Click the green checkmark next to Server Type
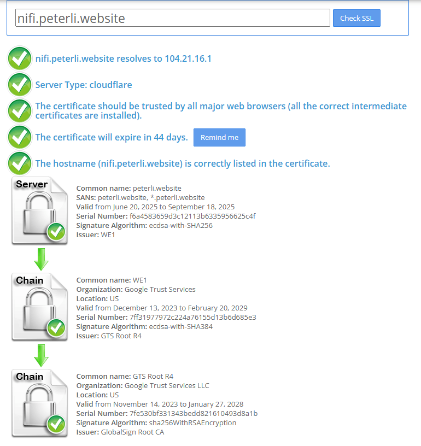Viewport: 421px width, 446px height. (x=20, y=85)
